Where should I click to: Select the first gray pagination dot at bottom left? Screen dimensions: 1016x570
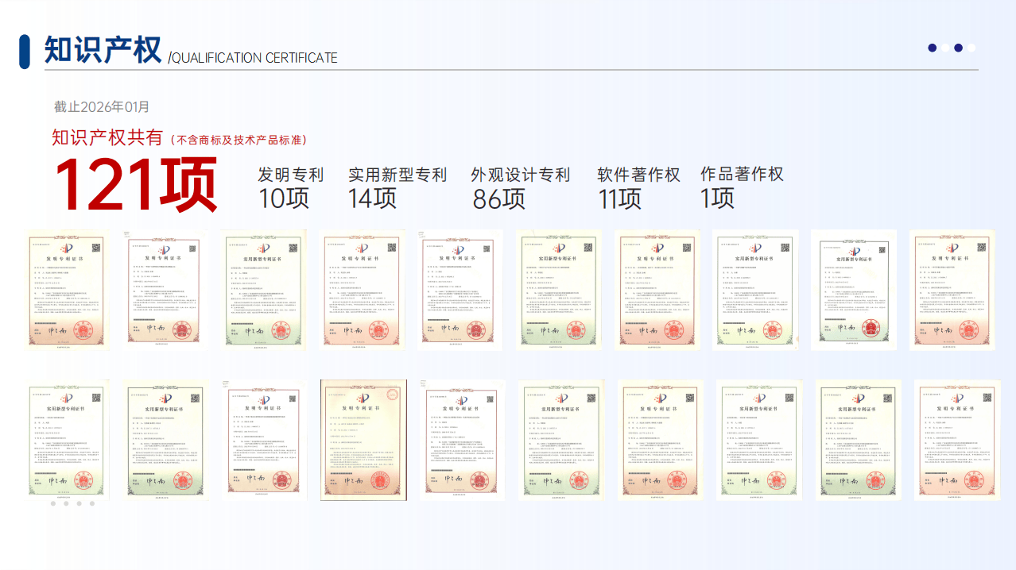click(53, 503)
